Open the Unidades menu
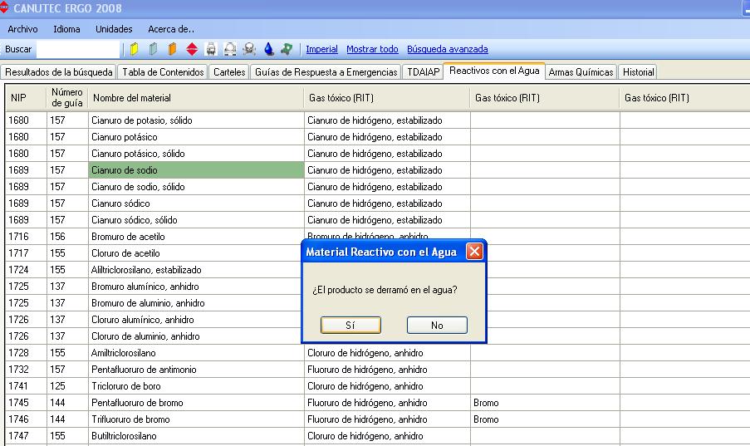 click(x=114, y=29)
